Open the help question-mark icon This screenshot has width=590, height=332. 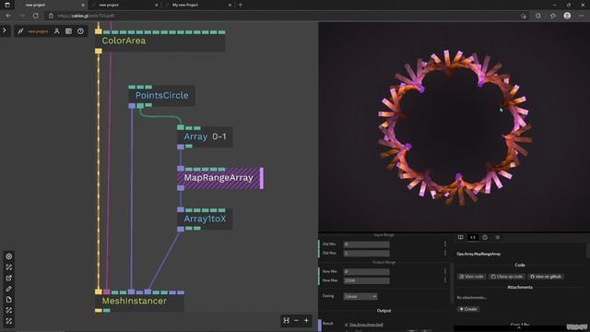[80, 31]
